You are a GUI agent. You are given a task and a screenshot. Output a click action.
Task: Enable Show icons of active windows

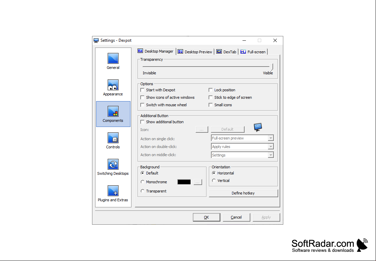coord(142,97)
